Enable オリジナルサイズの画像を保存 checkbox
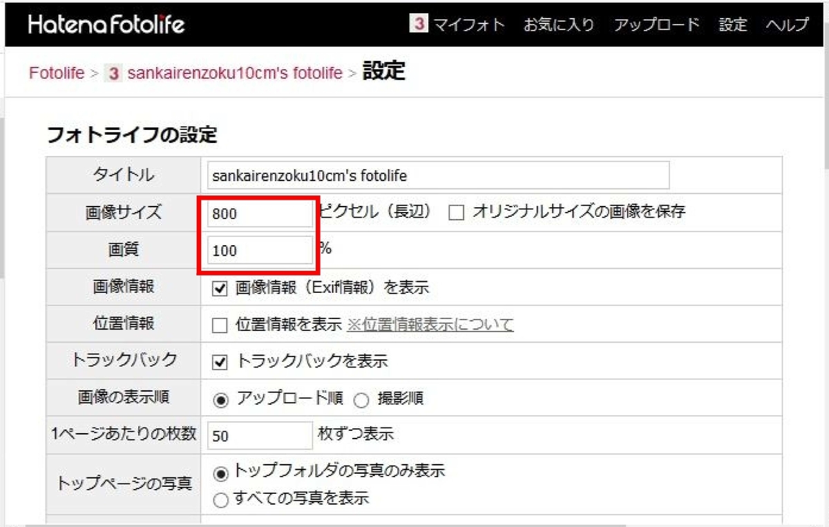 pos(456,213)
